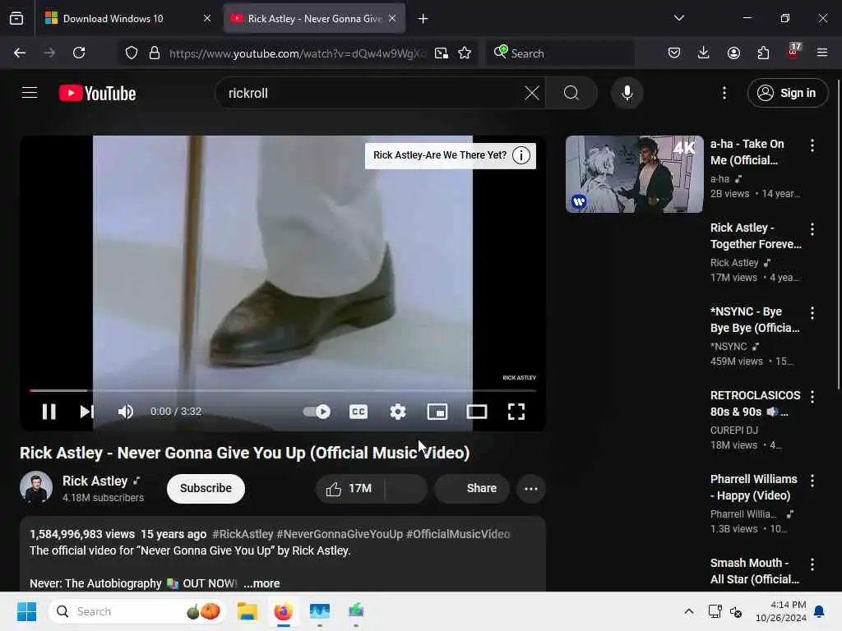Click the #OfficialMusicVideo hashtag

[458, 534]
